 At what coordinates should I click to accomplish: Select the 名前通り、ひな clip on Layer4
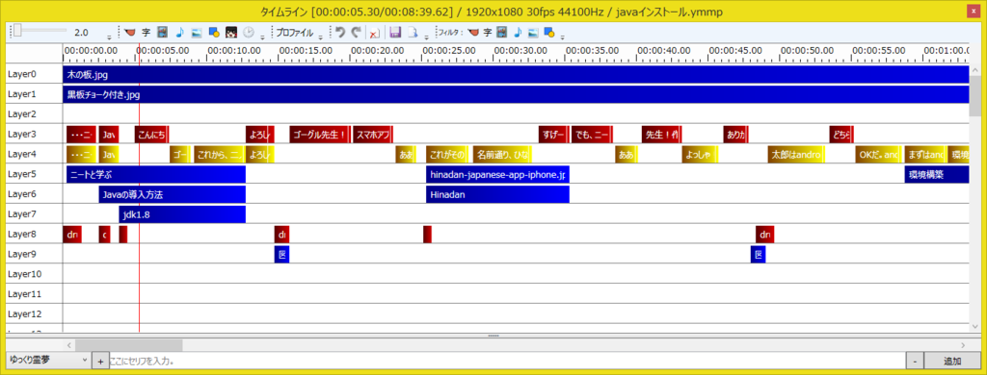pyautogui.click(x=502, y=155)
